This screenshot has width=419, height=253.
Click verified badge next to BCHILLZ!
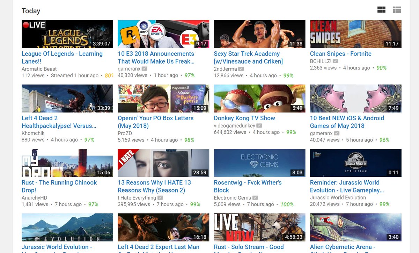[x=336, y=61]
